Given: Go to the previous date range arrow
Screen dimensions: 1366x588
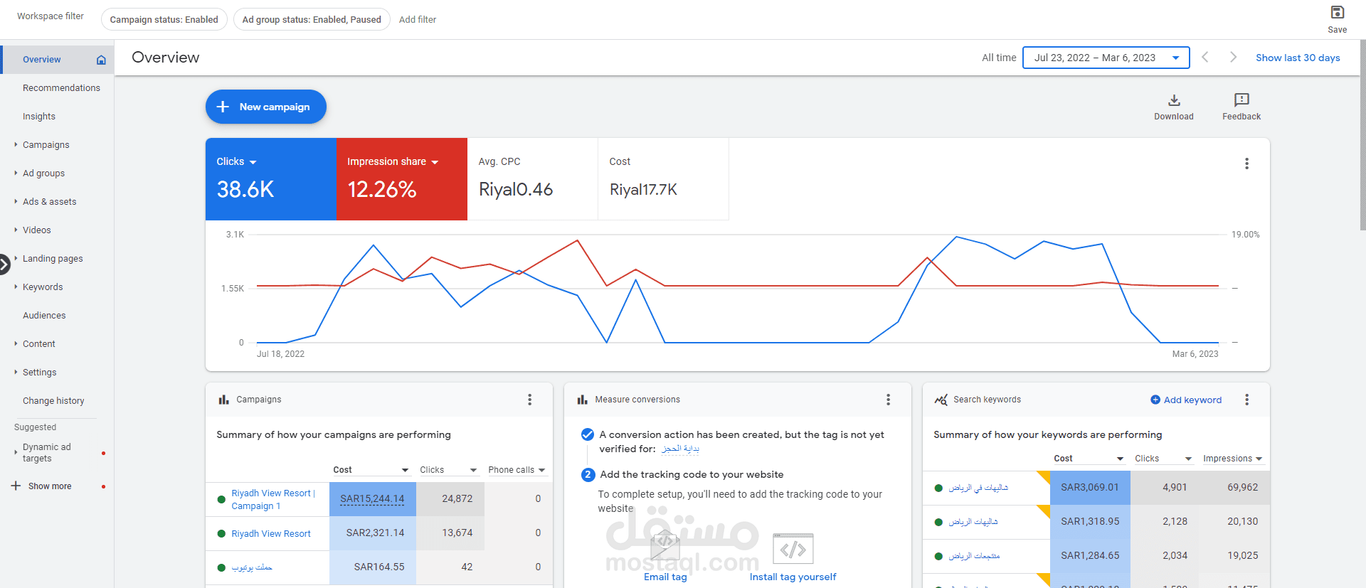Looking at the screenshot, I should pos(1205,58).
